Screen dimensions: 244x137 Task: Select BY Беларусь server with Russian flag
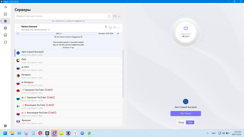(x=69, y=84)
